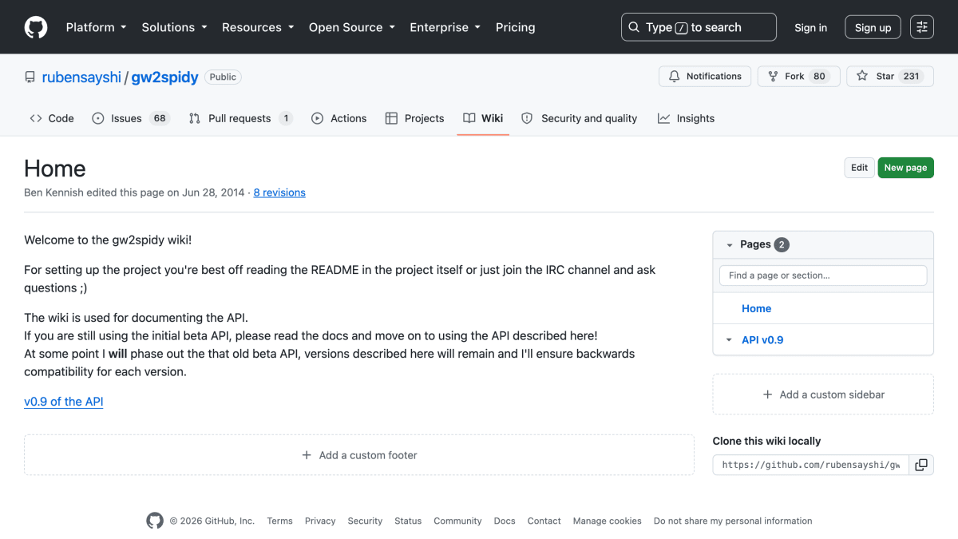Screen dimensions: 958x539
Task: Open the GitHub homepage logo
Action: (x=36, y=27)
